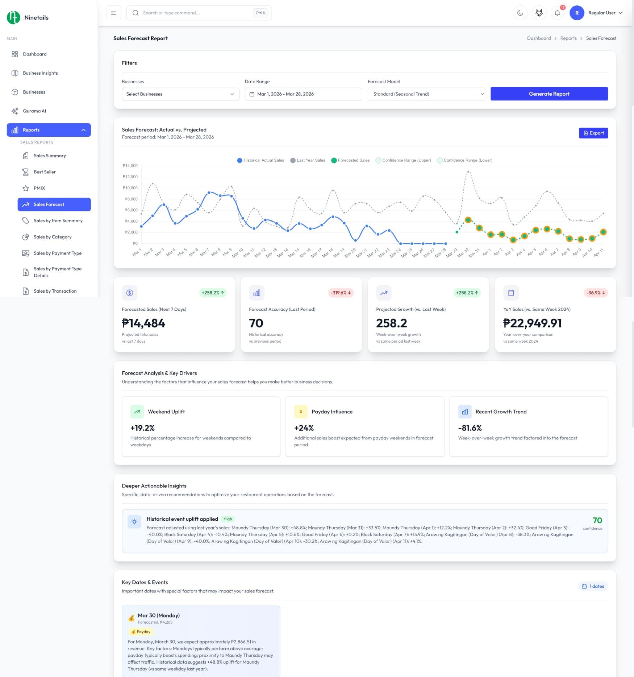Viewport: 634px width, 677px height.
Task: Click the search command bar
Action: click(x=199, y=13)
